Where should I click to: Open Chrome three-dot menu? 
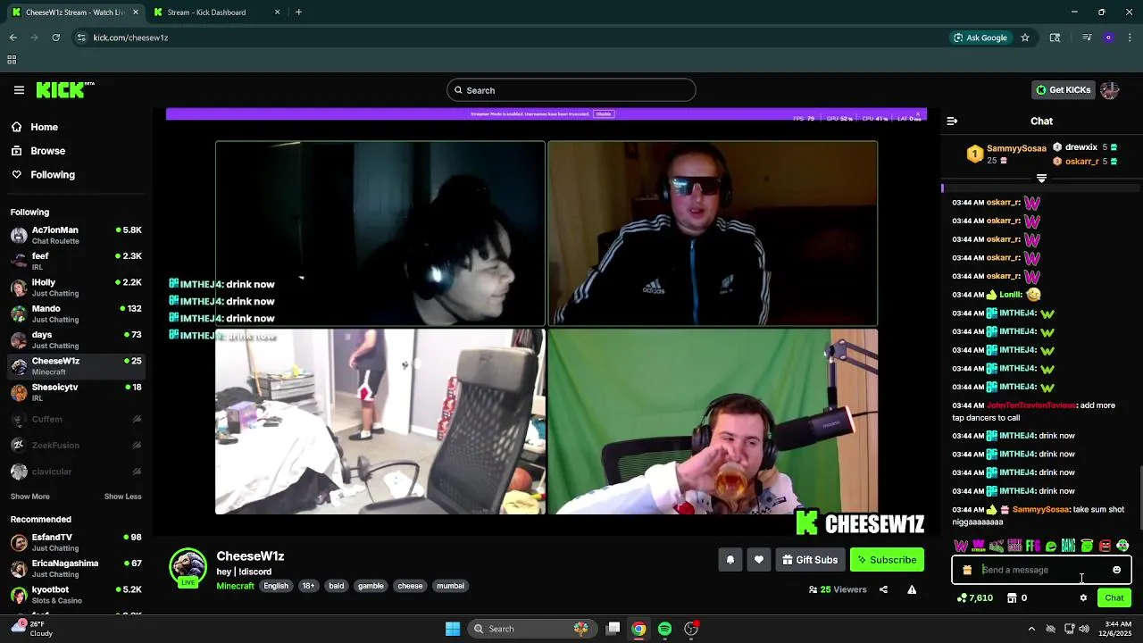pyautogui.click(x=1130, y=38)
